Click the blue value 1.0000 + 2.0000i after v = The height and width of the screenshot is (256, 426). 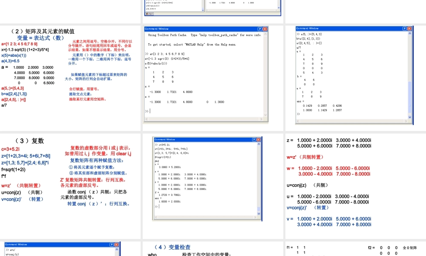(x=315, y=219)
